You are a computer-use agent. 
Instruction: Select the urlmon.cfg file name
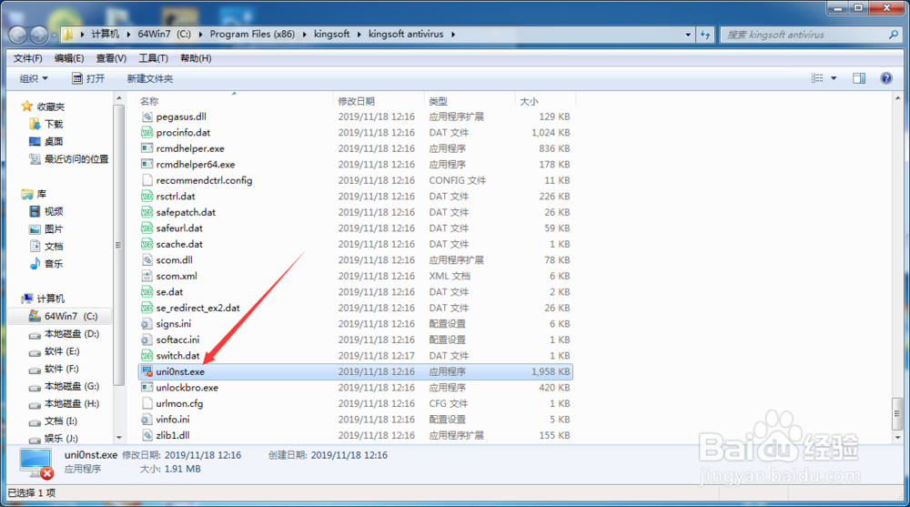point(179,403)
